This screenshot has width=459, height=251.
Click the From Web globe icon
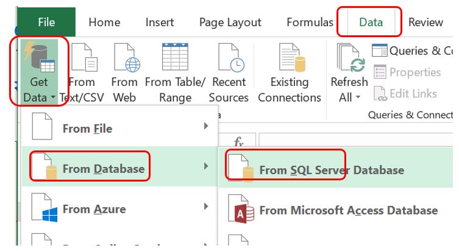[x=124, y=58]
